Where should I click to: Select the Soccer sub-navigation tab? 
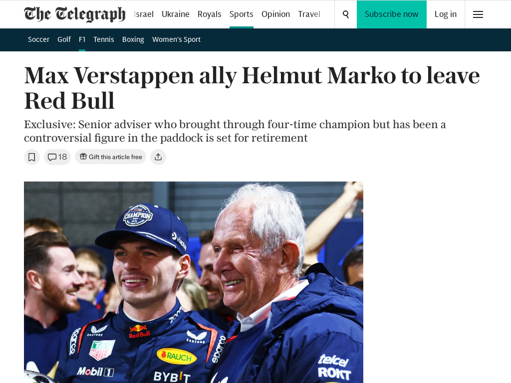(x=38, y=39)
